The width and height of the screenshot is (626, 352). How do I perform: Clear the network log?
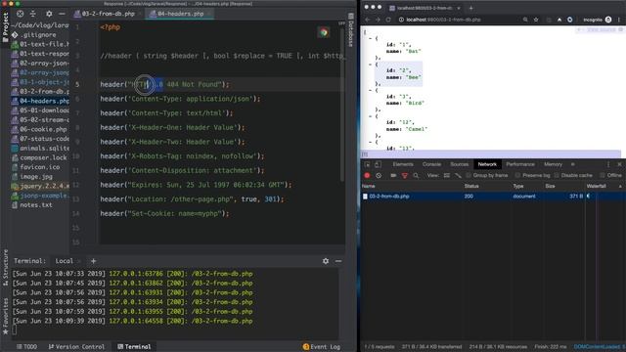(x=379, y=176)
